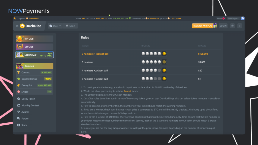Click the Faucet link in rules
258x145 pixels.
[x=127, y=91]
